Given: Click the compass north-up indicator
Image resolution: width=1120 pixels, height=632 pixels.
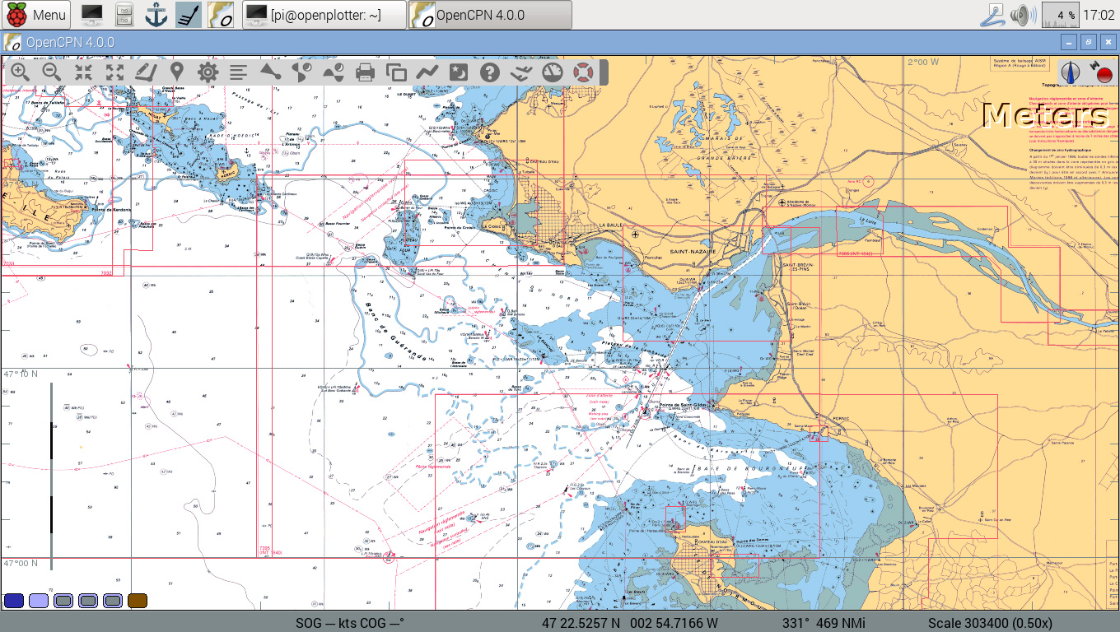Looking at the screenshot, I should [1071, 72].
